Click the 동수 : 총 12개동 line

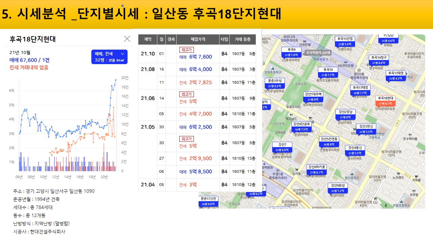point(29,215)
